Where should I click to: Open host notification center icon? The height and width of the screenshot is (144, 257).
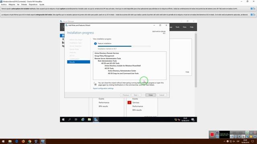253,141
